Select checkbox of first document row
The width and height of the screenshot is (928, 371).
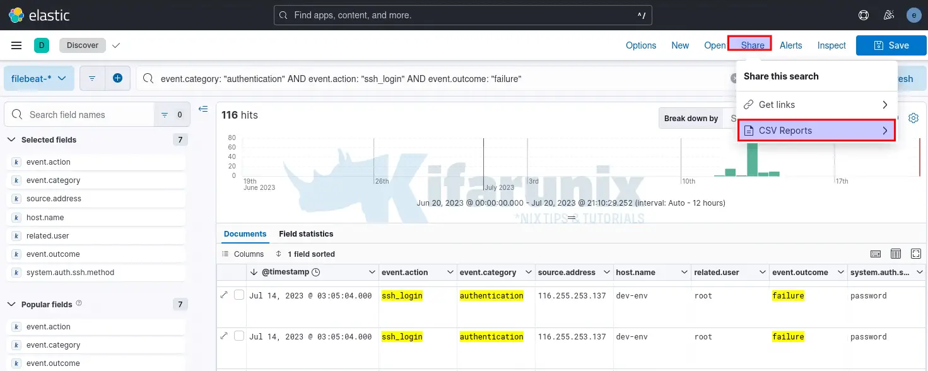point(239,295)
